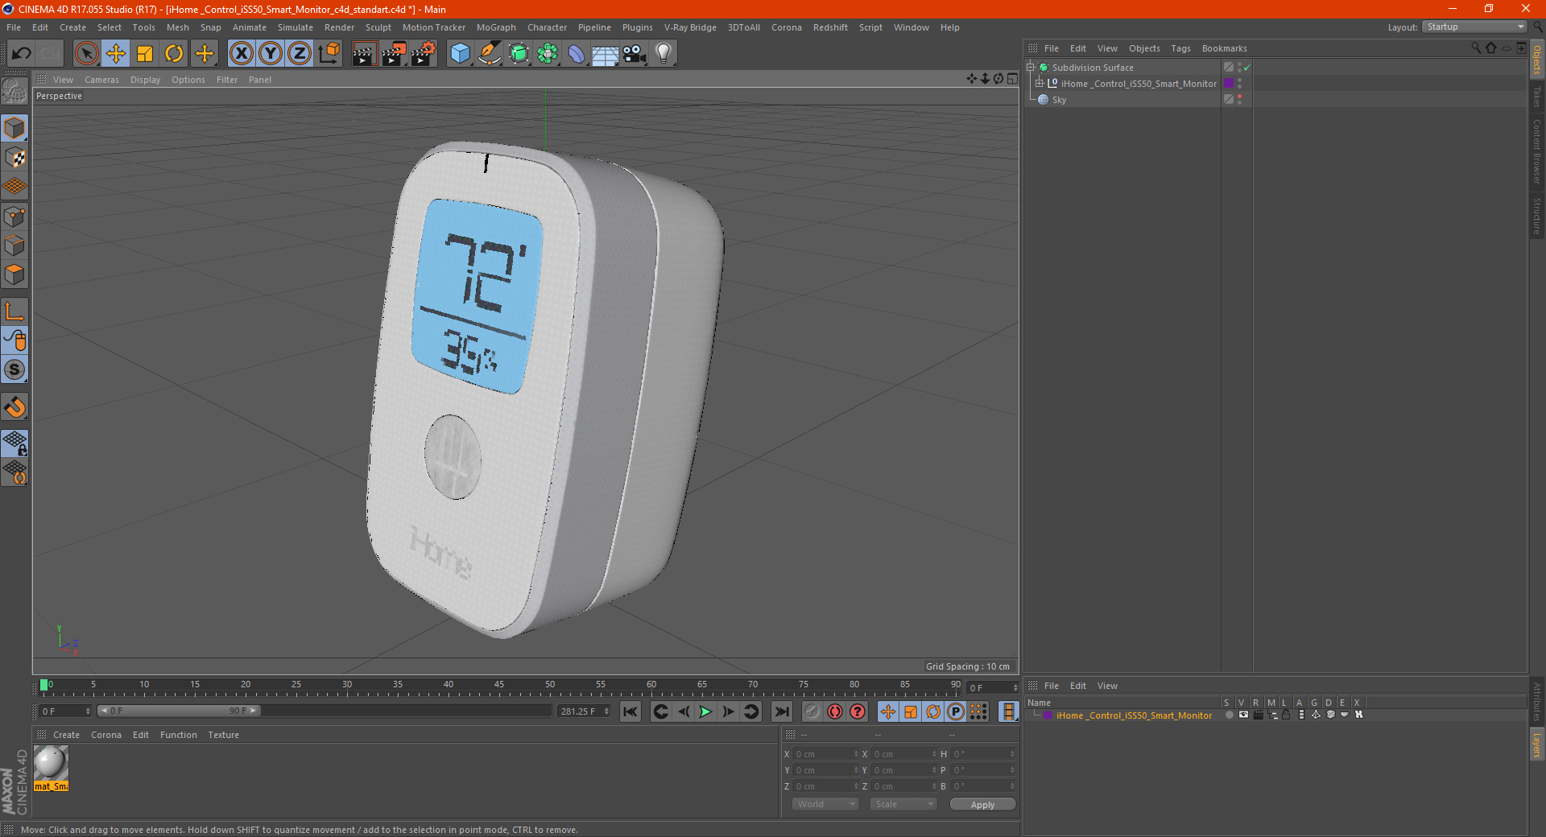Open the World coordinate dropdown
1546x837 pixels.
pyautogui.click(x=825, y=804)
